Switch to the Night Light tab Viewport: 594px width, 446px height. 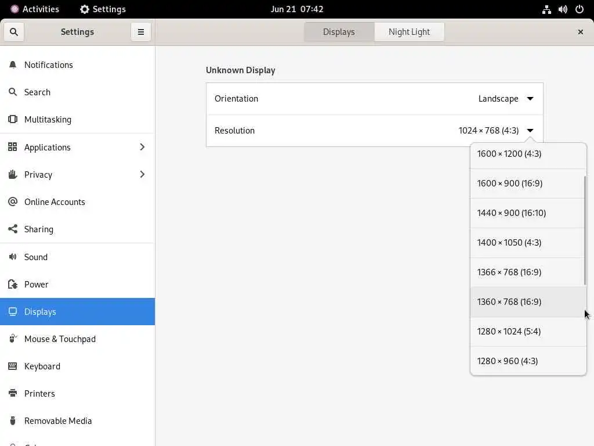click(x=409, y=32)
